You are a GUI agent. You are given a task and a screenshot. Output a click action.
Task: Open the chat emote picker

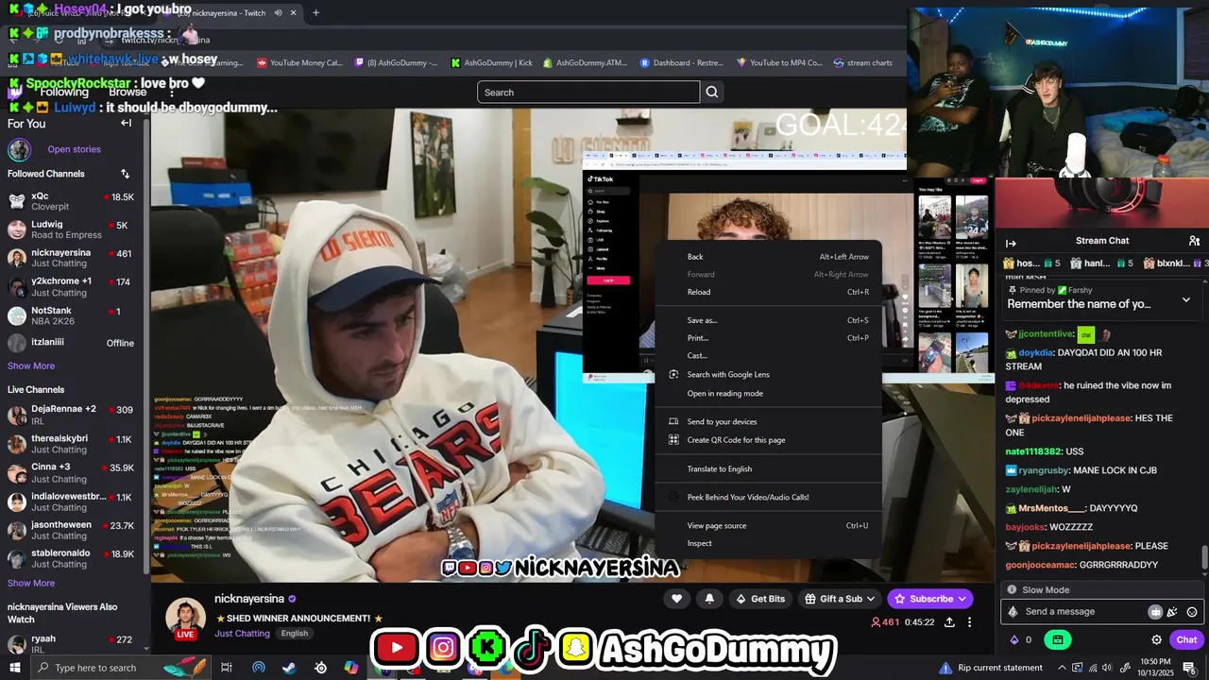pos(1192,612)
